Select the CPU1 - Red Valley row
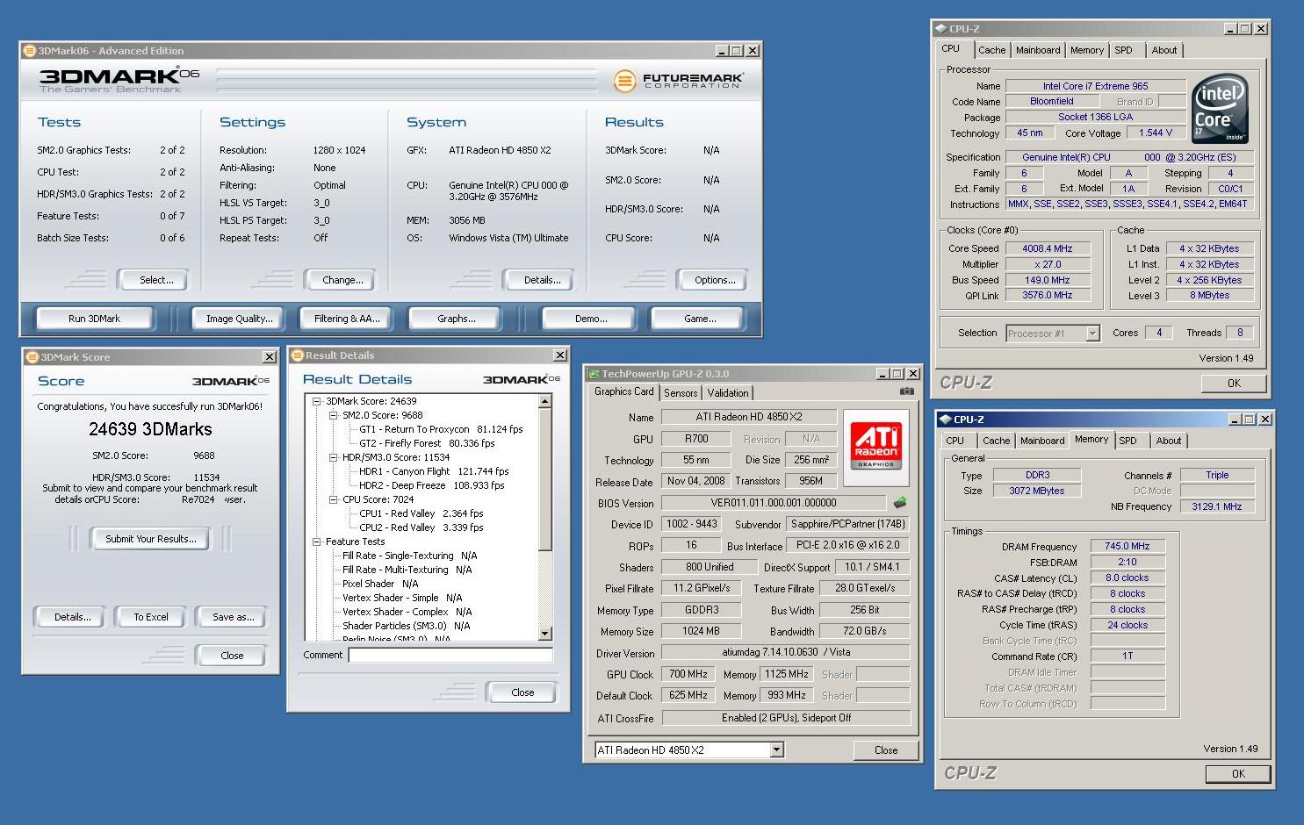 [421, 513]
